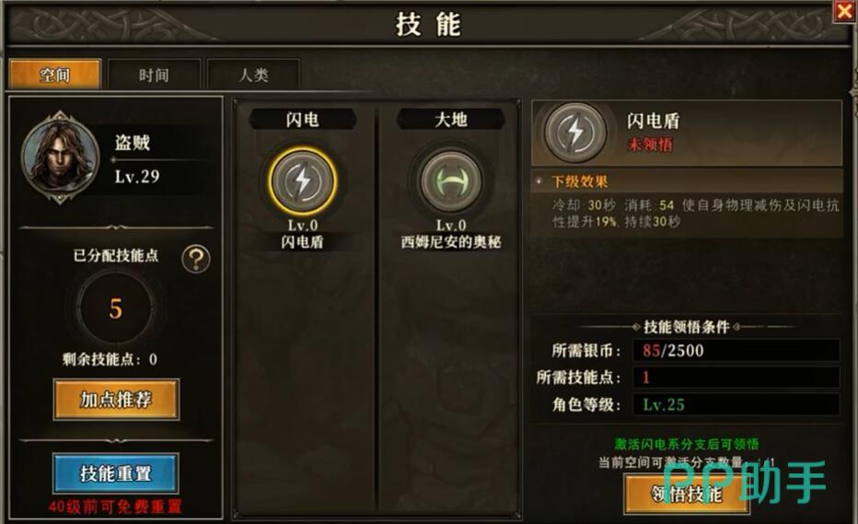
Task: Click the allocated skill points circle showing 5
Action: 115,309
